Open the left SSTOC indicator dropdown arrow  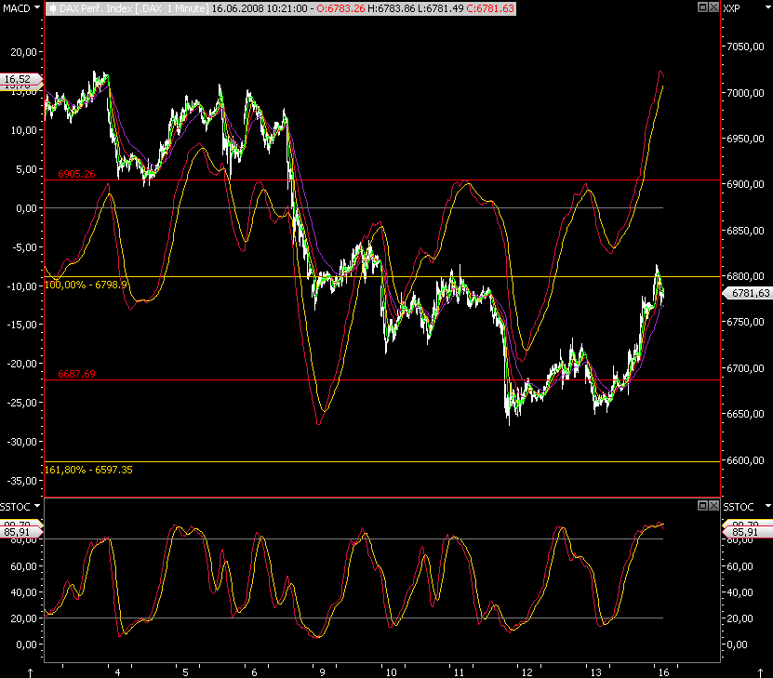[37, 506]
